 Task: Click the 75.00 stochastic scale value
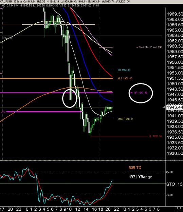click(169, 195)
